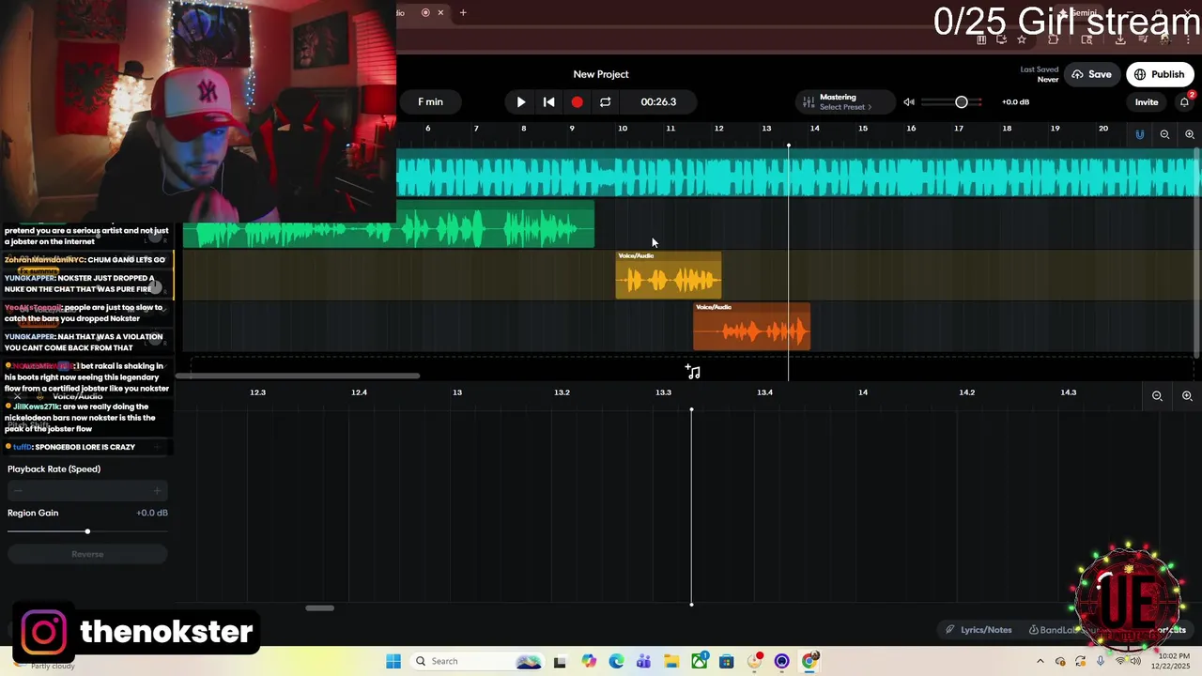Screen dimensions: 1202x676
Task: Click bar 10 on the timeline ruler
Action: (622, 129)
